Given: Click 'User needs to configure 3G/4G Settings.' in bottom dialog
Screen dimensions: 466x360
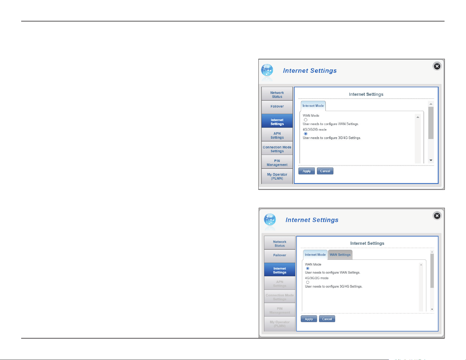Looking at the screenshot, I should click(x=334, y=287).
